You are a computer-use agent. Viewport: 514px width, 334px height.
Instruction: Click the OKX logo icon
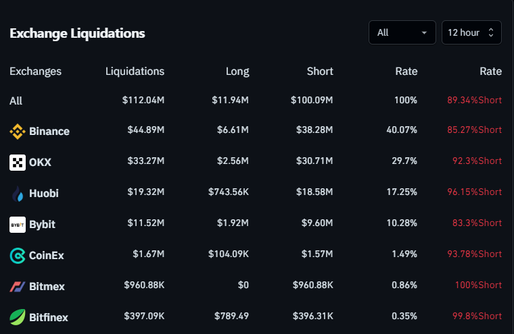pos(18,163)
